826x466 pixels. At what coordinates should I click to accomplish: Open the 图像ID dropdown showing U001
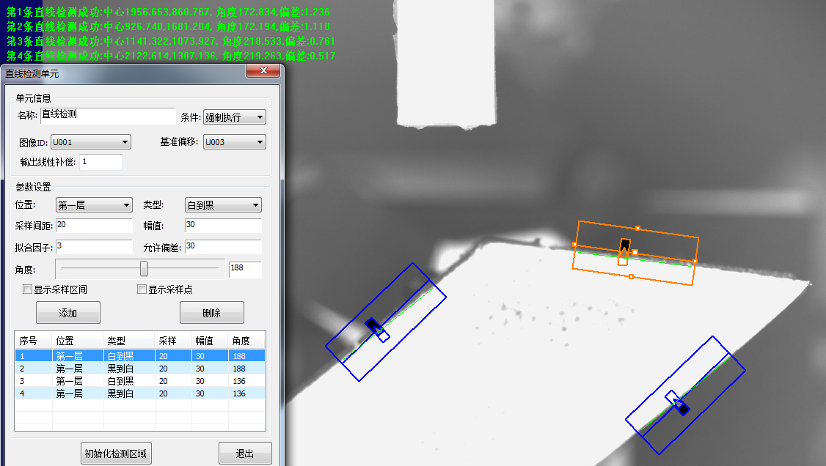click(90, 142)
